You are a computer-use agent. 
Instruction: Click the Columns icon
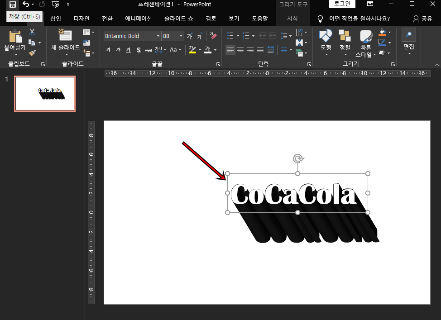[284, 50]
